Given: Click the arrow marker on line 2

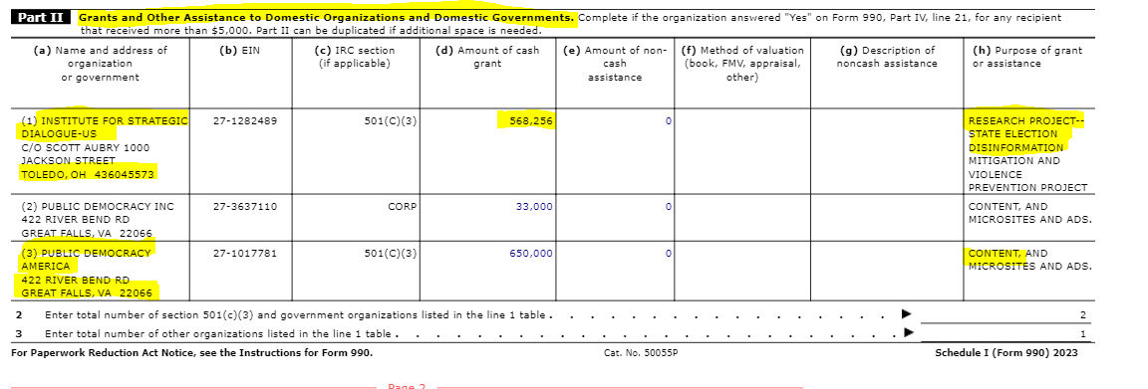Looking at the screenshot, I should (x=906, y=314).
